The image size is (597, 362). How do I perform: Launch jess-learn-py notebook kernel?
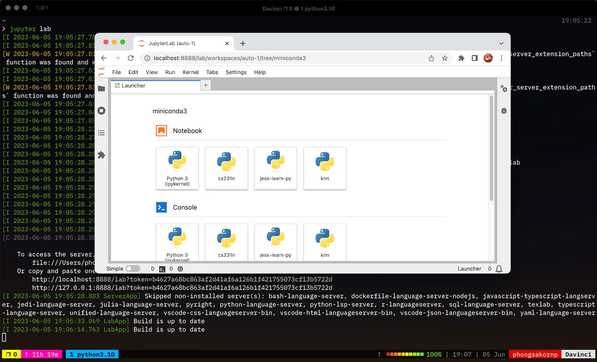pyautogui.click(x=275, y=168)
